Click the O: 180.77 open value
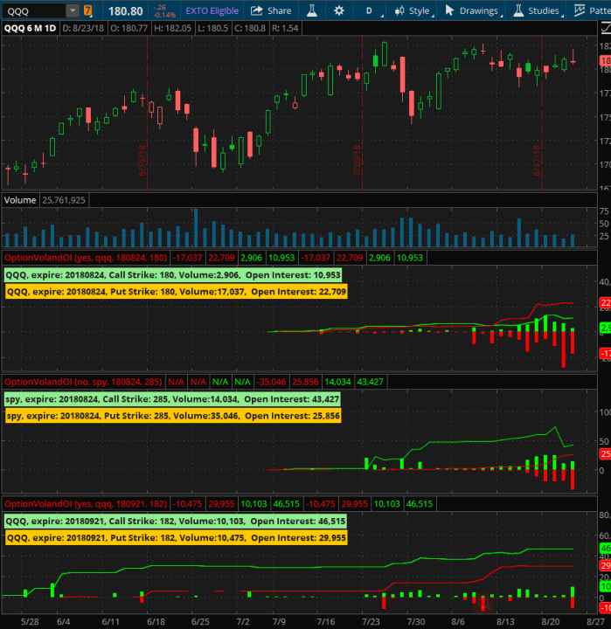Viewport: 611px width, 629px height. click(128, 29)
